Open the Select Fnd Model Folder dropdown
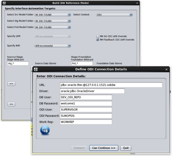Screen dimensions: 172x156 (x=53, y=27)
